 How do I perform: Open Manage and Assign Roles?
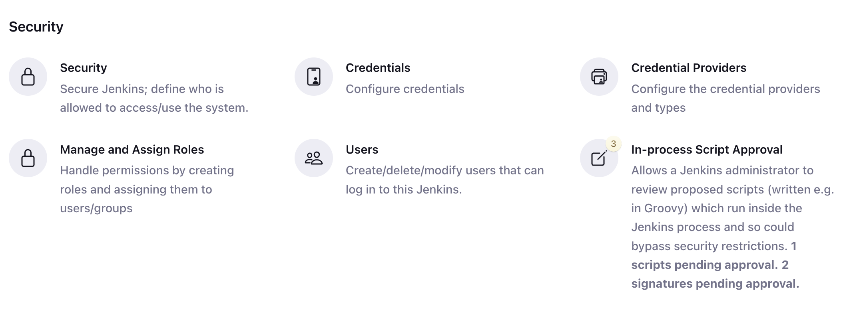coord(132,150)
